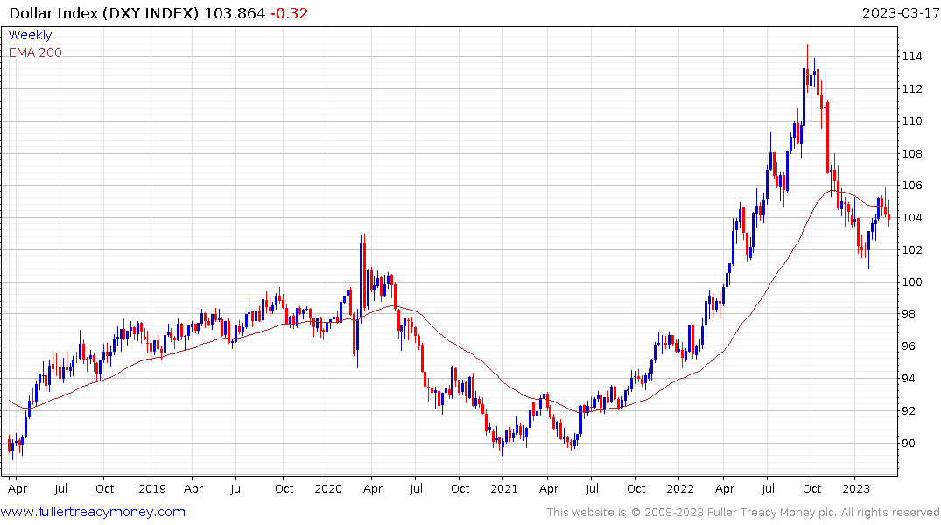Select the 2019 time axis label
Screen dimensions: 941x525
click(x=151, y=488)
